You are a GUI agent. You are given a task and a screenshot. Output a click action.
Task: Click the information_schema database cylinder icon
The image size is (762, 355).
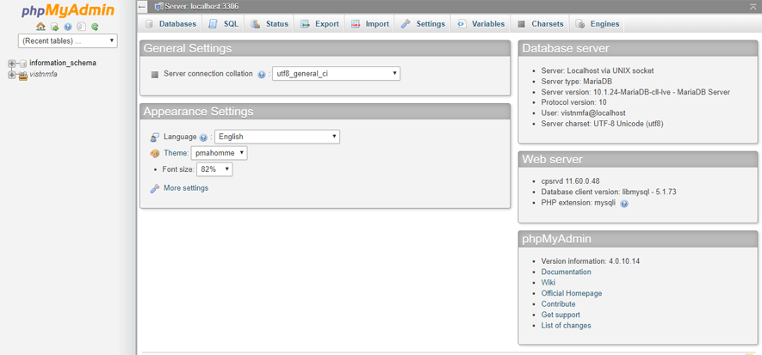click(23, 64)
